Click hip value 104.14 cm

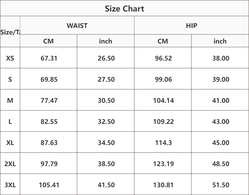(x=163, y=100)
